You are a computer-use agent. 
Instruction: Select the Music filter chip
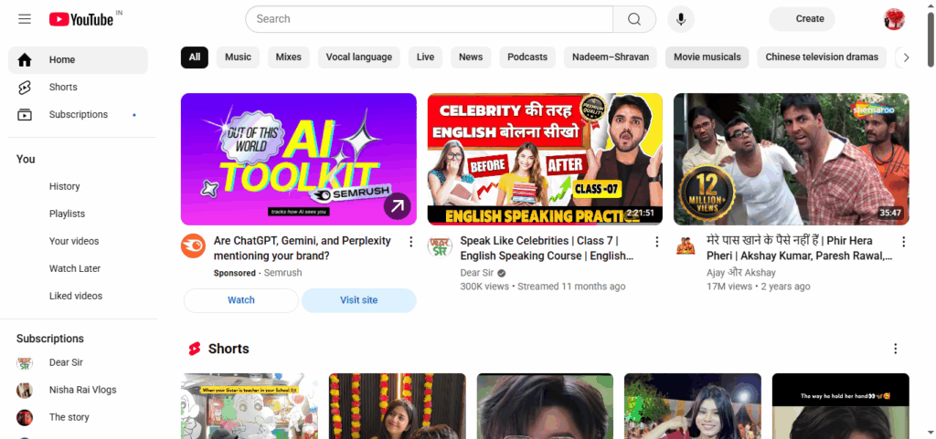[x=239, y=57]
